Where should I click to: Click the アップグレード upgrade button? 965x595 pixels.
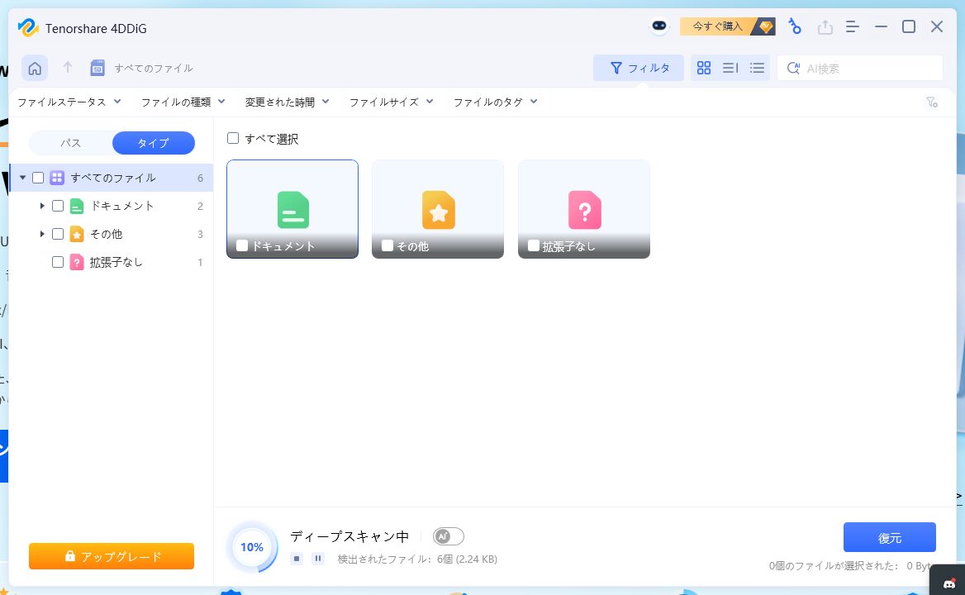[112, 556]
